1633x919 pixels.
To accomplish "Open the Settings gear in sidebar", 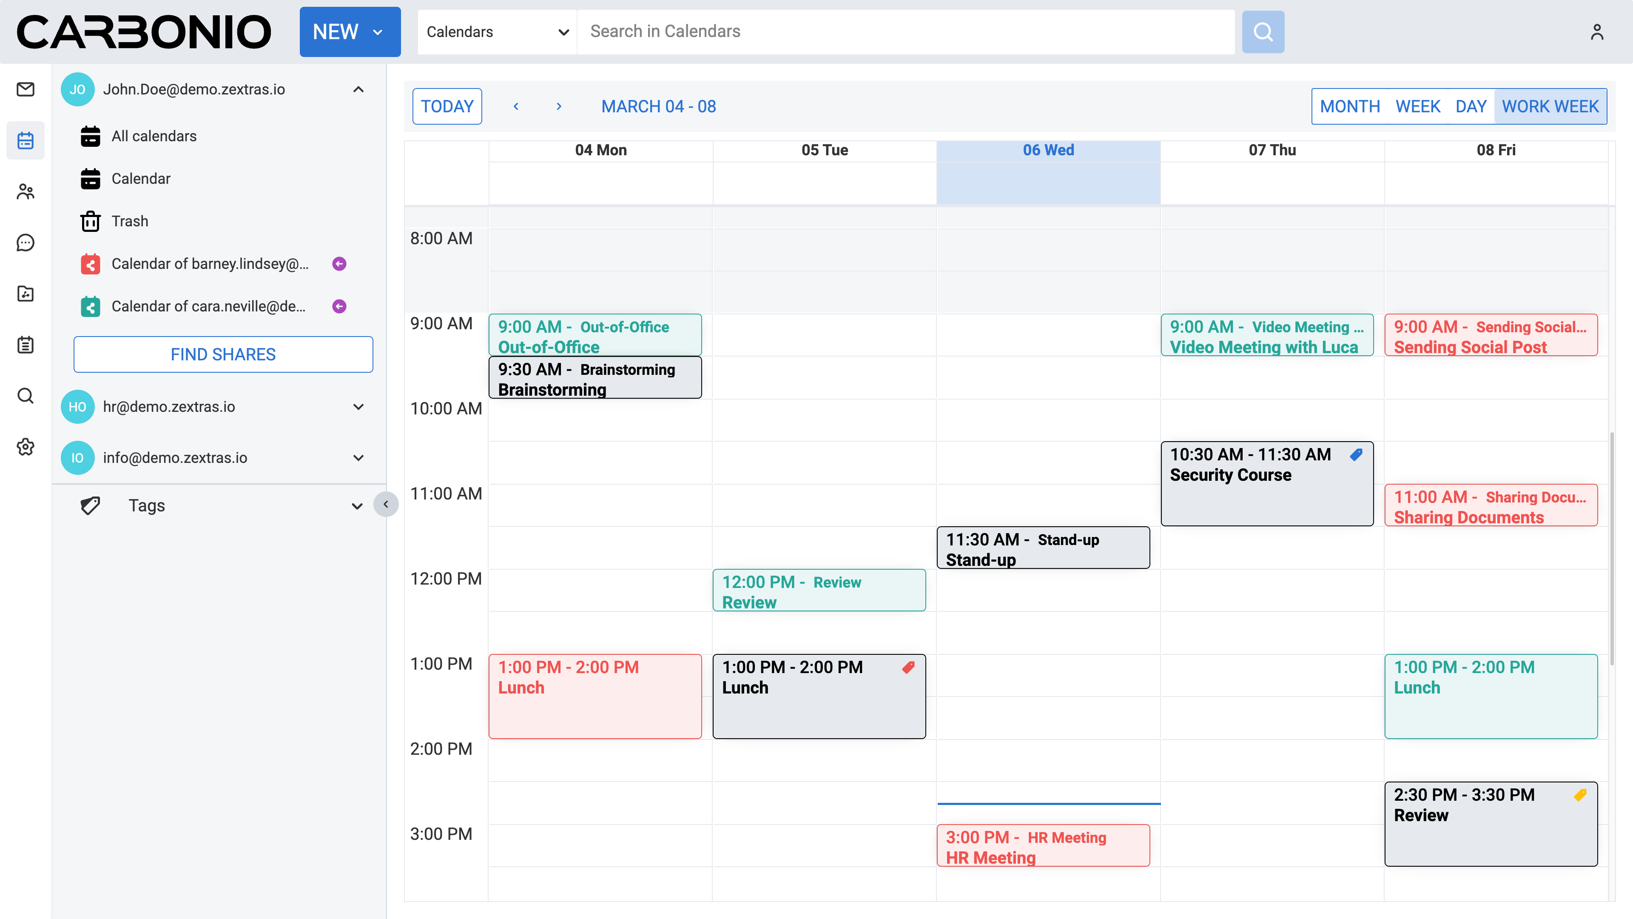I will point(26,446).
